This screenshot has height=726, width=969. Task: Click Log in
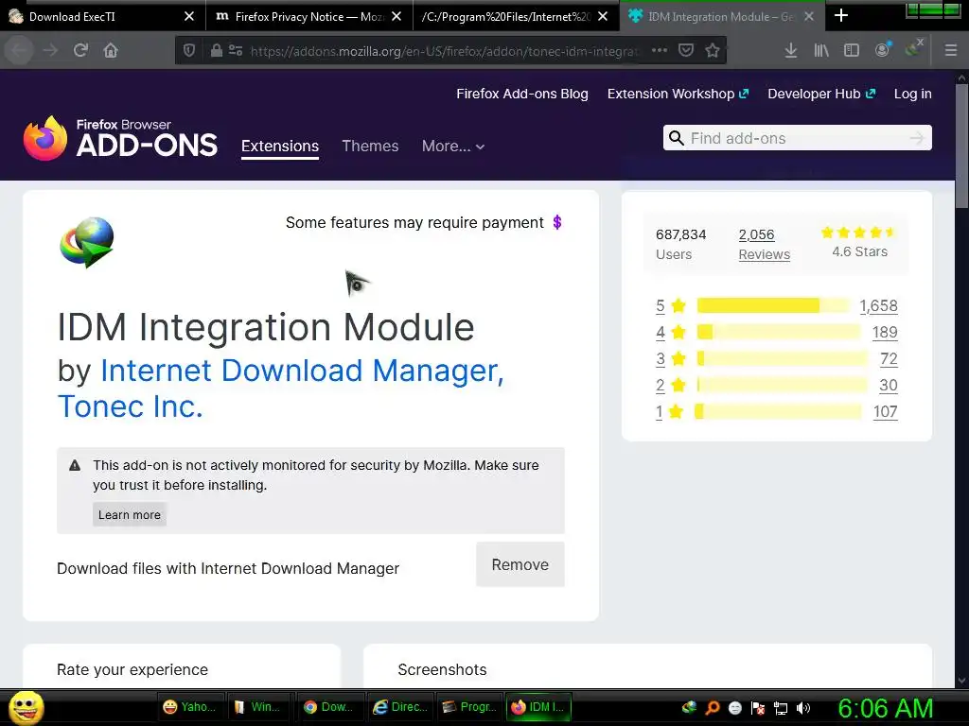(x=913, y=94)
